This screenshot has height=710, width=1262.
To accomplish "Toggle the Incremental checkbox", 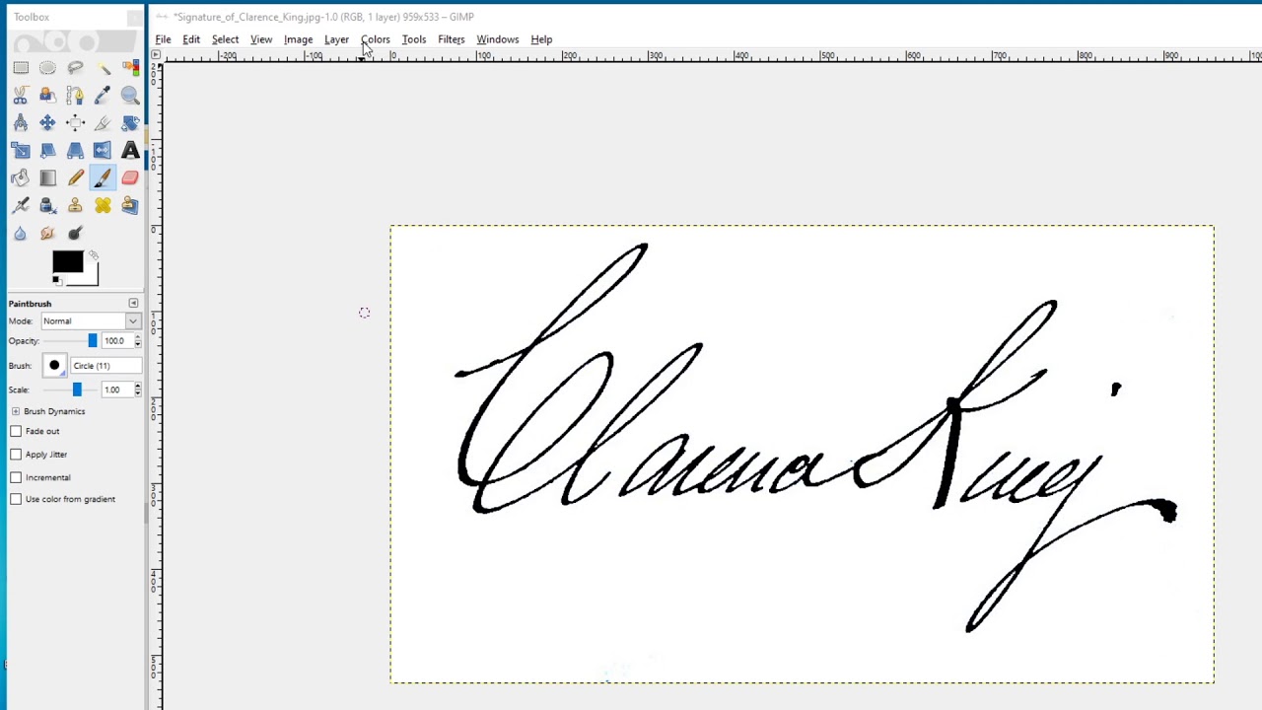I will [16, 477].
